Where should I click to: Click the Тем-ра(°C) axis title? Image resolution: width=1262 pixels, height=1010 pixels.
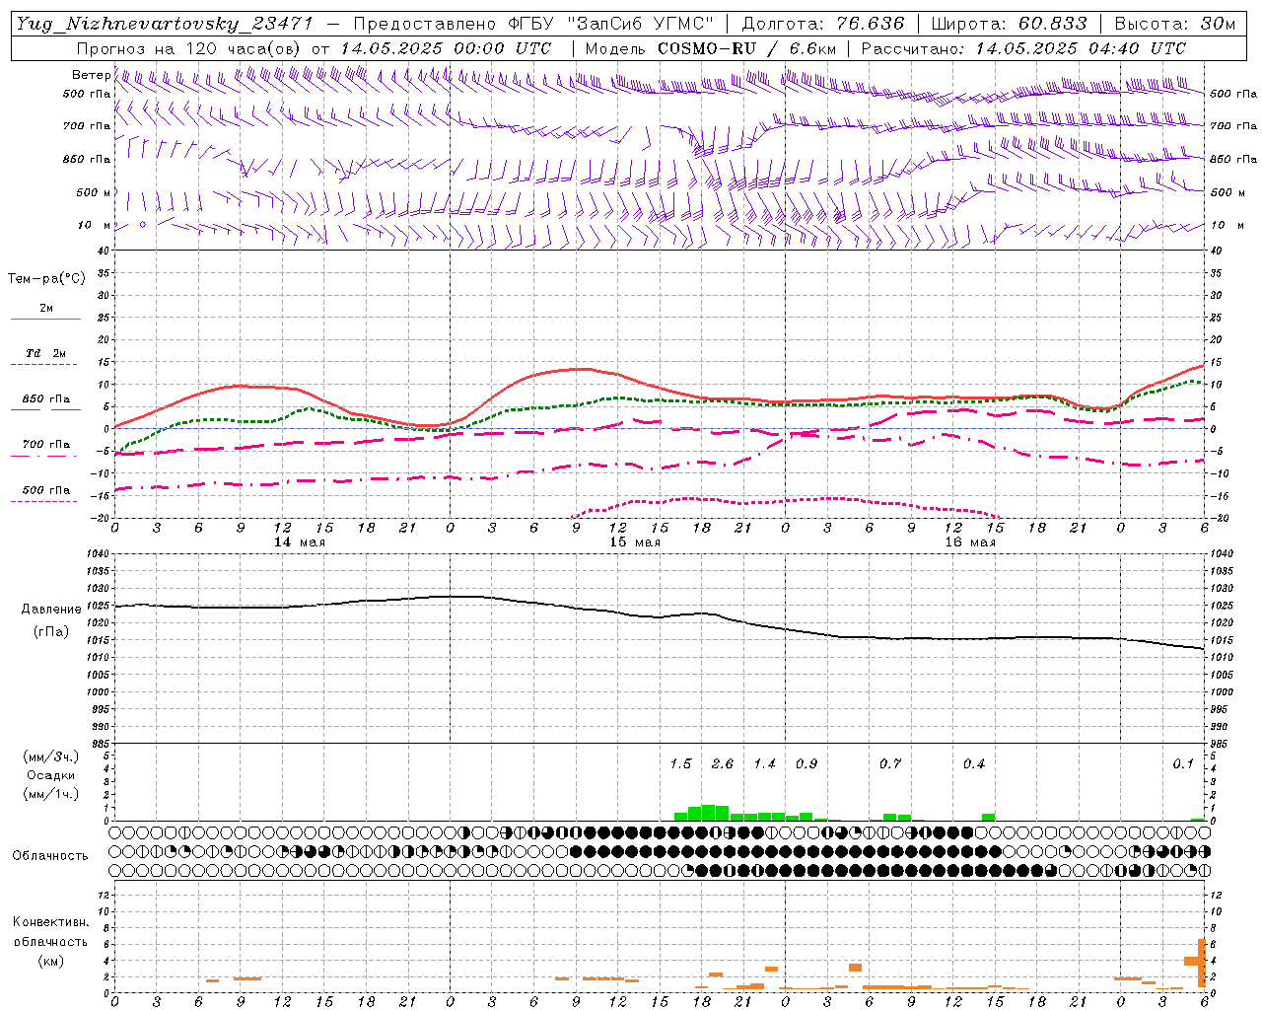(x=46, y=279)
